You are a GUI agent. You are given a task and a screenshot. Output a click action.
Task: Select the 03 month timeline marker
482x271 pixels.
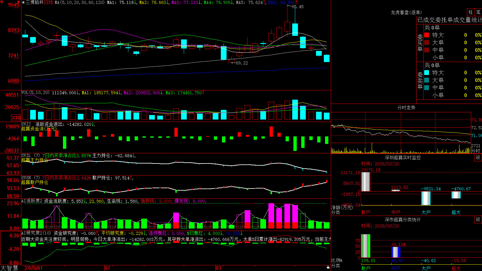click(x=218, y=268)
